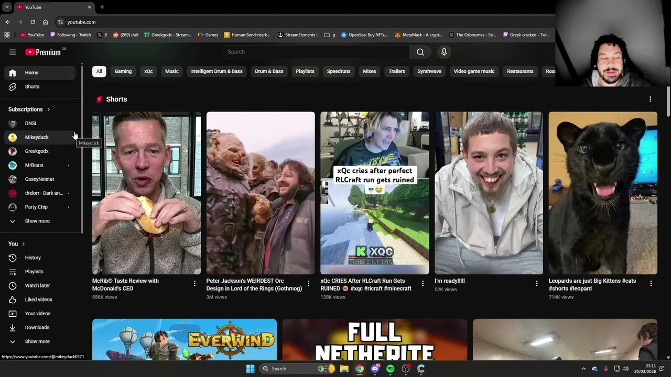
Task: Select the Gaming filter chip
Action: point(123,71)
